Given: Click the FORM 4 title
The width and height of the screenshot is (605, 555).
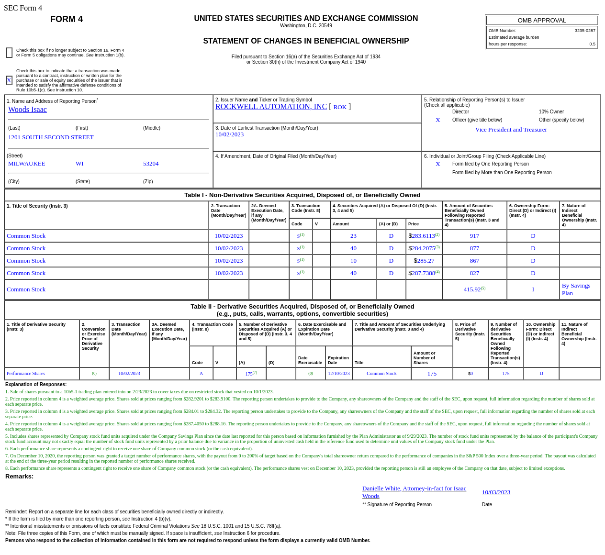Looking at the screenshot, I should pos(67,19).
